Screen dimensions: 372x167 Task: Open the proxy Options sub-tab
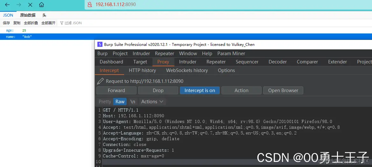coord(226,70)
